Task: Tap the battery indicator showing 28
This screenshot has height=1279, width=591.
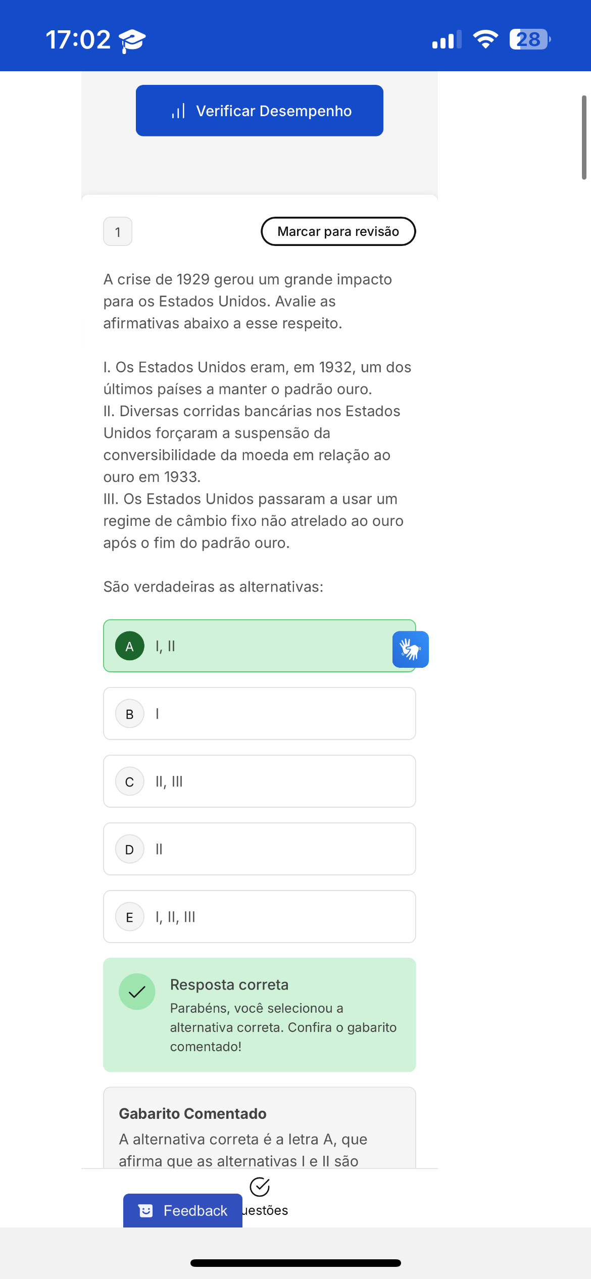Action: 530,39
